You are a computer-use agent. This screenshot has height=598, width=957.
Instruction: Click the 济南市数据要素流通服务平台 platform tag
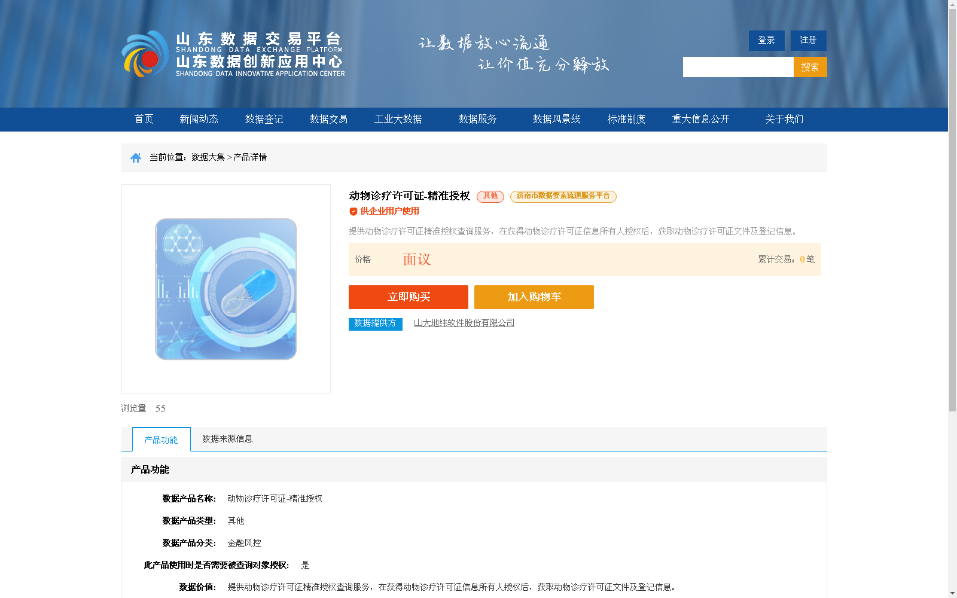(x=563, y=196)
